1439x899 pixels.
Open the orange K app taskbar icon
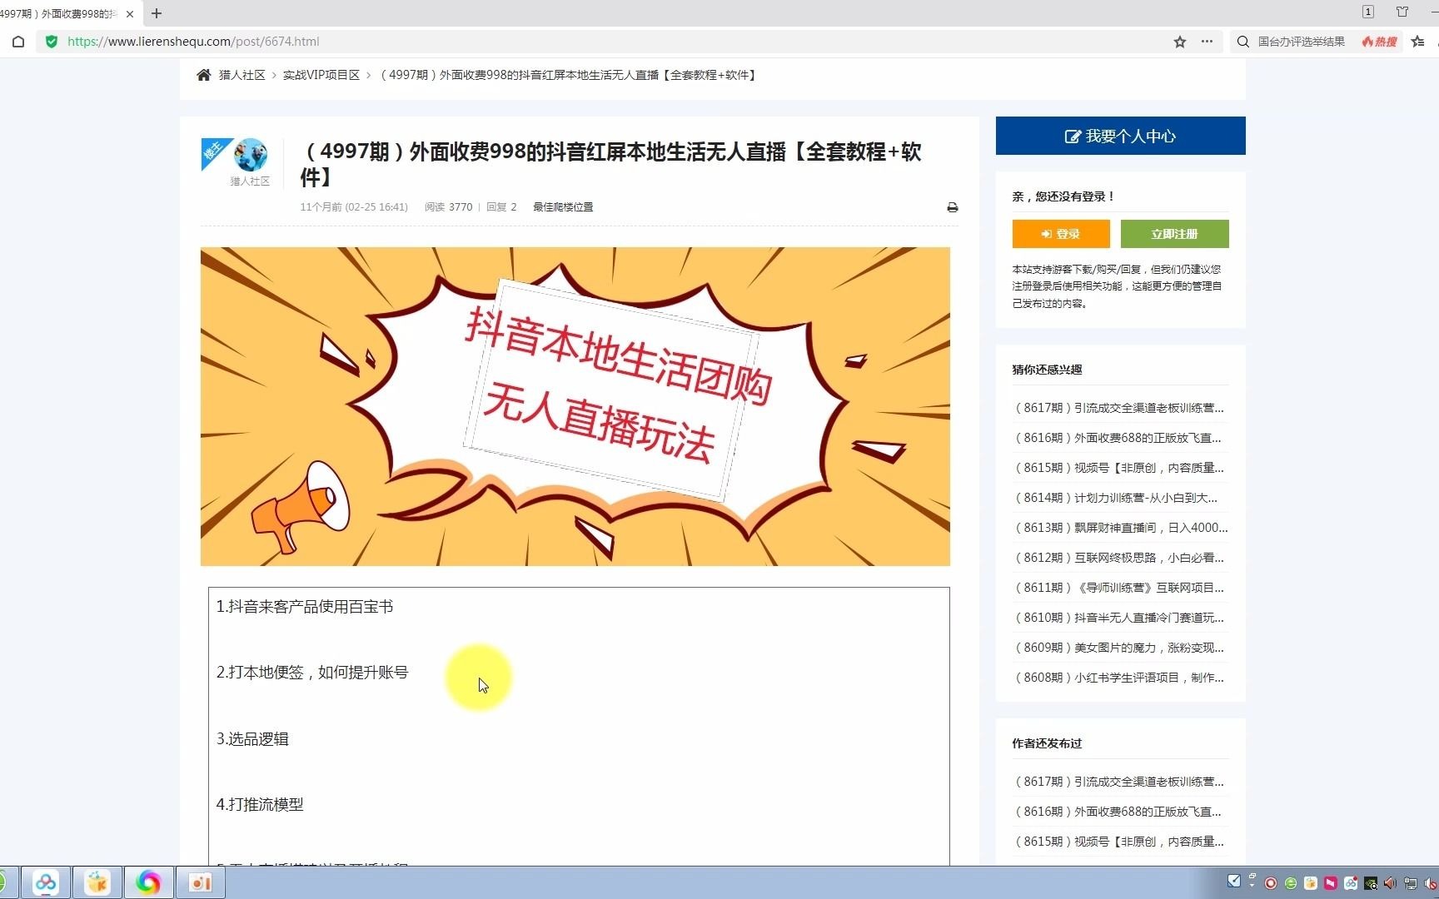click(x=97, y=882)
